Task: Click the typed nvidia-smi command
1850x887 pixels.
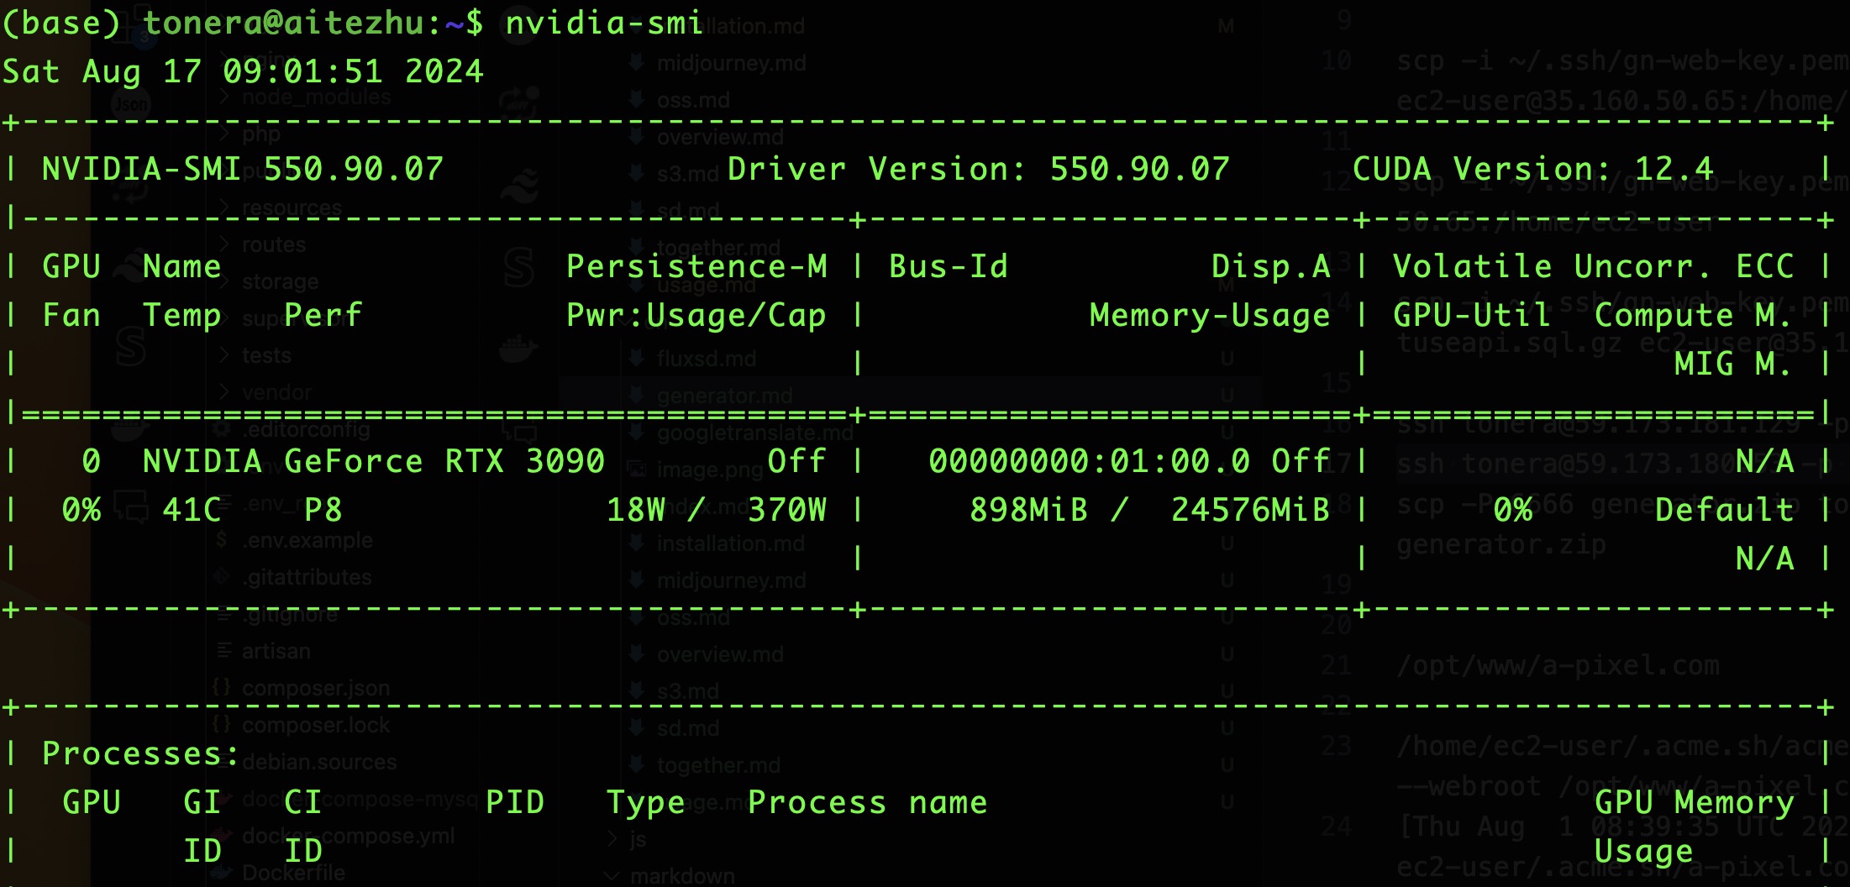Action: 604,23
